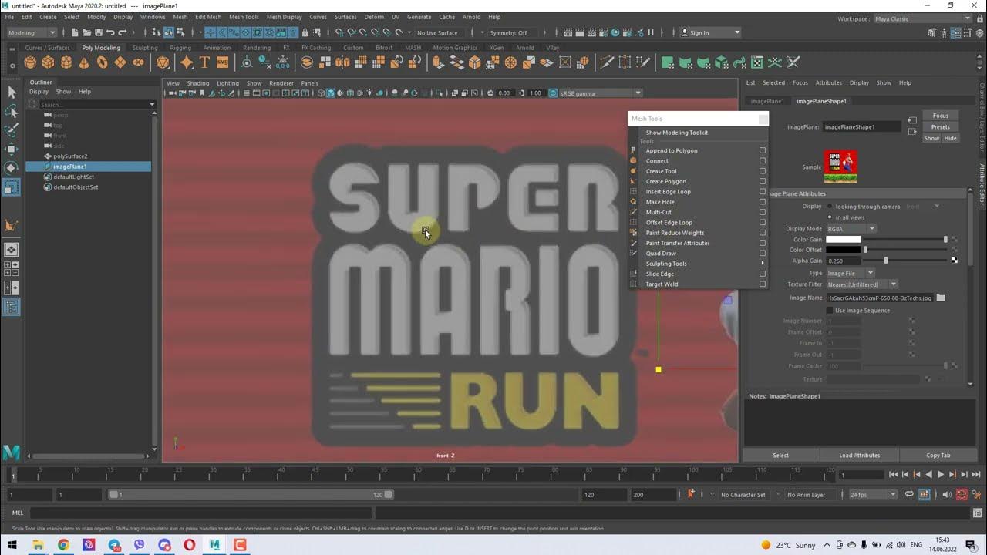Select the 'looking through camera' display option
The image size is (987, 555).
830,207
